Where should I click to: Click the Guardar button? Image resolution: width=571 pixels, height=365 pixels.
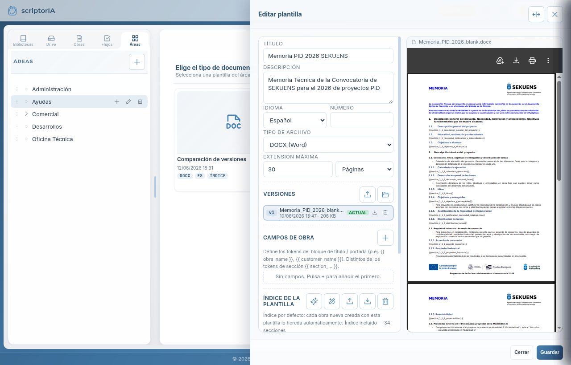550,352
